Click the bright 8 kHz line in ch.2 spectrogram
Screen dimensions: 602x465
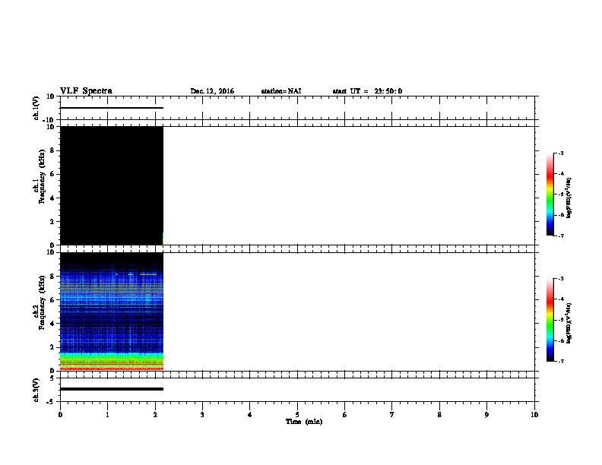(x=147, y=274)
